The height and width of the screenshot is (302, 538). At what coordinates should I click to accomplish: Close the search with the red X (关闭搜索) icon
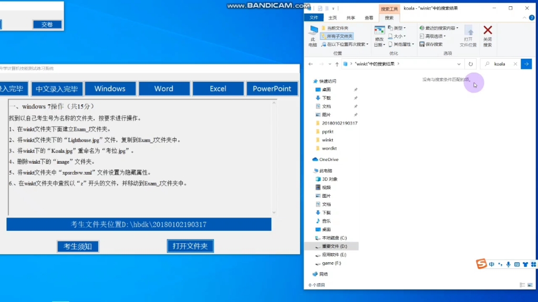click(x=488, y=31)
